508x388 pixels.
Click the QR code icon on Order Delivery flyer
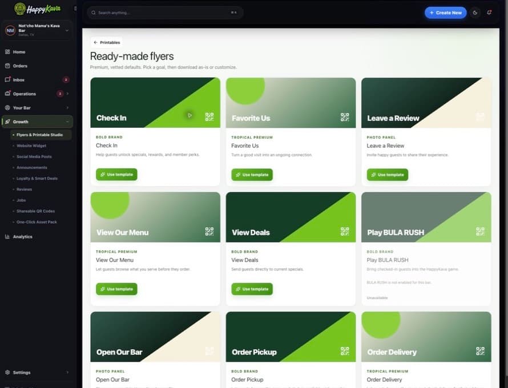[x=480, y=351]
